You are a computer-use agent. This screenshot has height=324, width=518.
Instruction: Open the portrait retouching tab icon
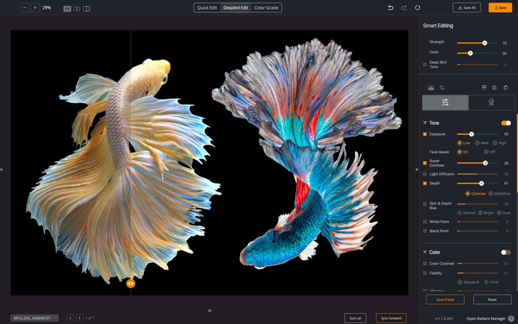click(491, 103)
